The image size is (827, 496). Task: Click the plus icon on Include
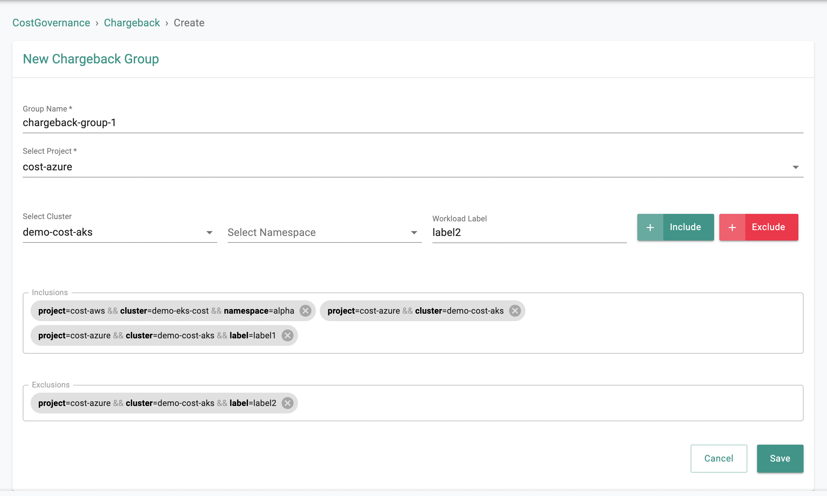click(x=650, y=227)
